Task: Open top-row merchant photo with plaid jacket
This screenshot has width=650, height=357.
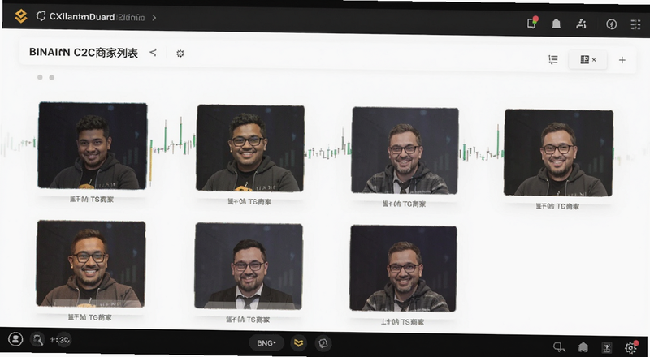Action: tap(405, 150)
